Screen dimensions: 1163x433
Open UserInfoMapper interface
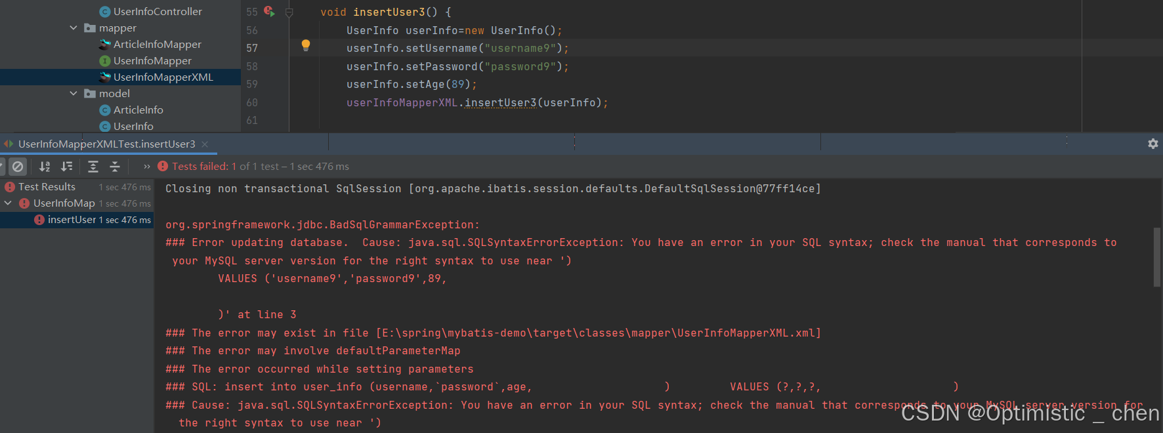[x=152, y=61]
